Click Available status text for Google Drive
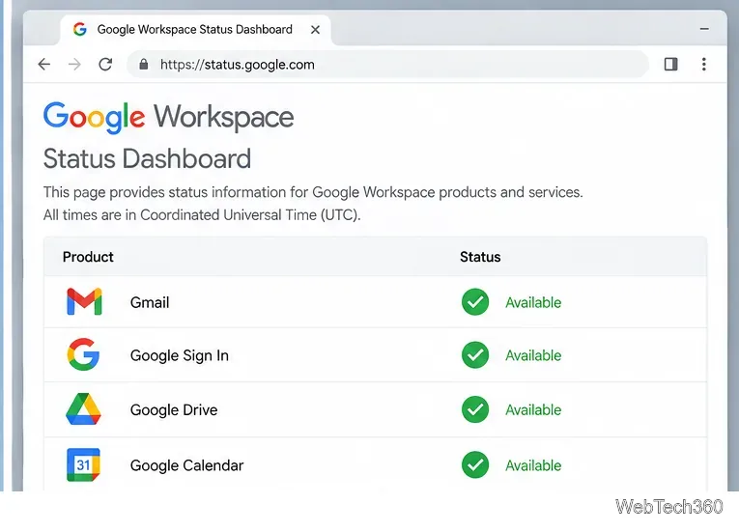The width and height of the screenshot is (739, 532). point(533,410)
